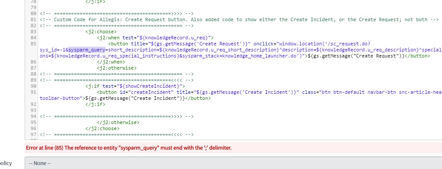Viewport: 442px width, 169px height.
Task: Click 'sysparm_stack=knowledge_home_launcher.do' text
Action: (x=240, y=56)
